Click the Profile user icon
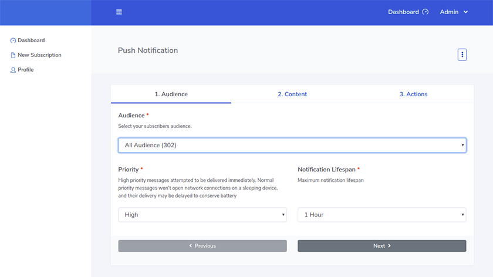Viewport: 493px width, 277px height. [13, 70]
